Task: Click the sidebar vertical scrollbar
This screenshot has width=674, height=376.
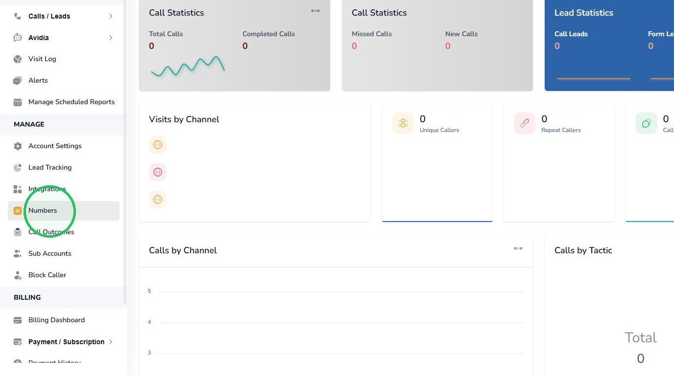Action: coord(125,152)
